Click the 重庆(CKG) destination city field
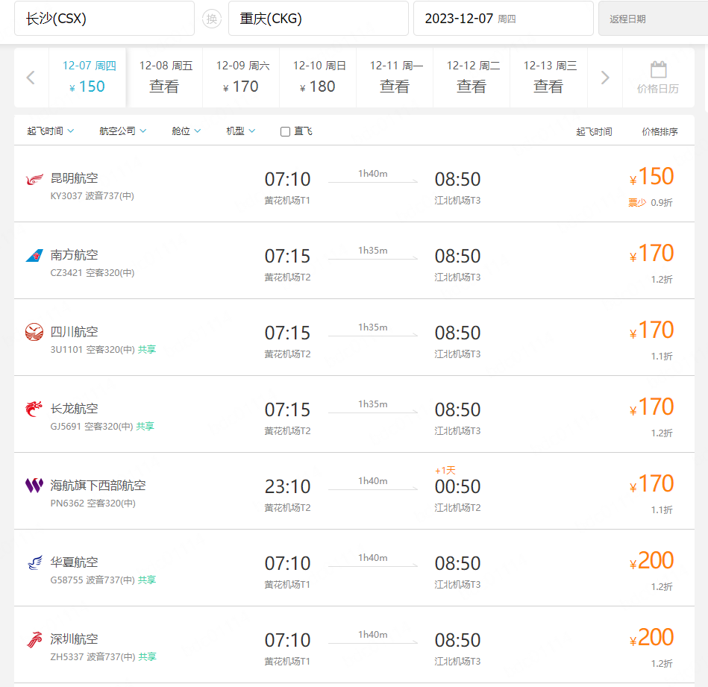708x687 pixels. pos(319,19)
